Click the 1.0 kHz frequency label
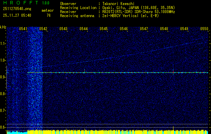Viewport: 211px width, 134px height. pos(3,61)
